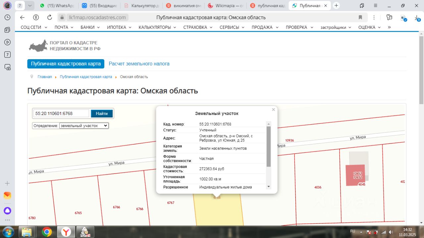Open the Alice assistant icon in sidebar
424x238 pixels.
(7, 211)
